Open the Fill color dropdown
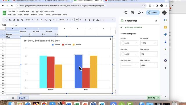Image resolution: width=186 pixels, height=105 pixels. [130, 43]
